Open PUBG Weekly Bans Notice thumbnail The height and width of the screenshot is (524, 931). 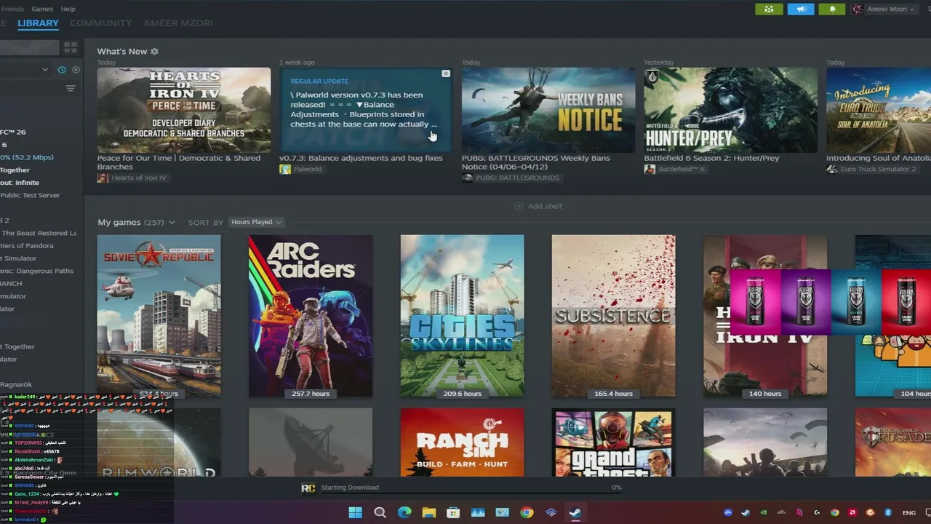(x=548, y=110)
